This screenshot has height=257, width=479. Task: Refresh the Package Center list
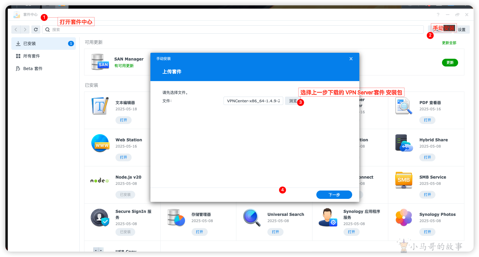click(x=36, y=30)
